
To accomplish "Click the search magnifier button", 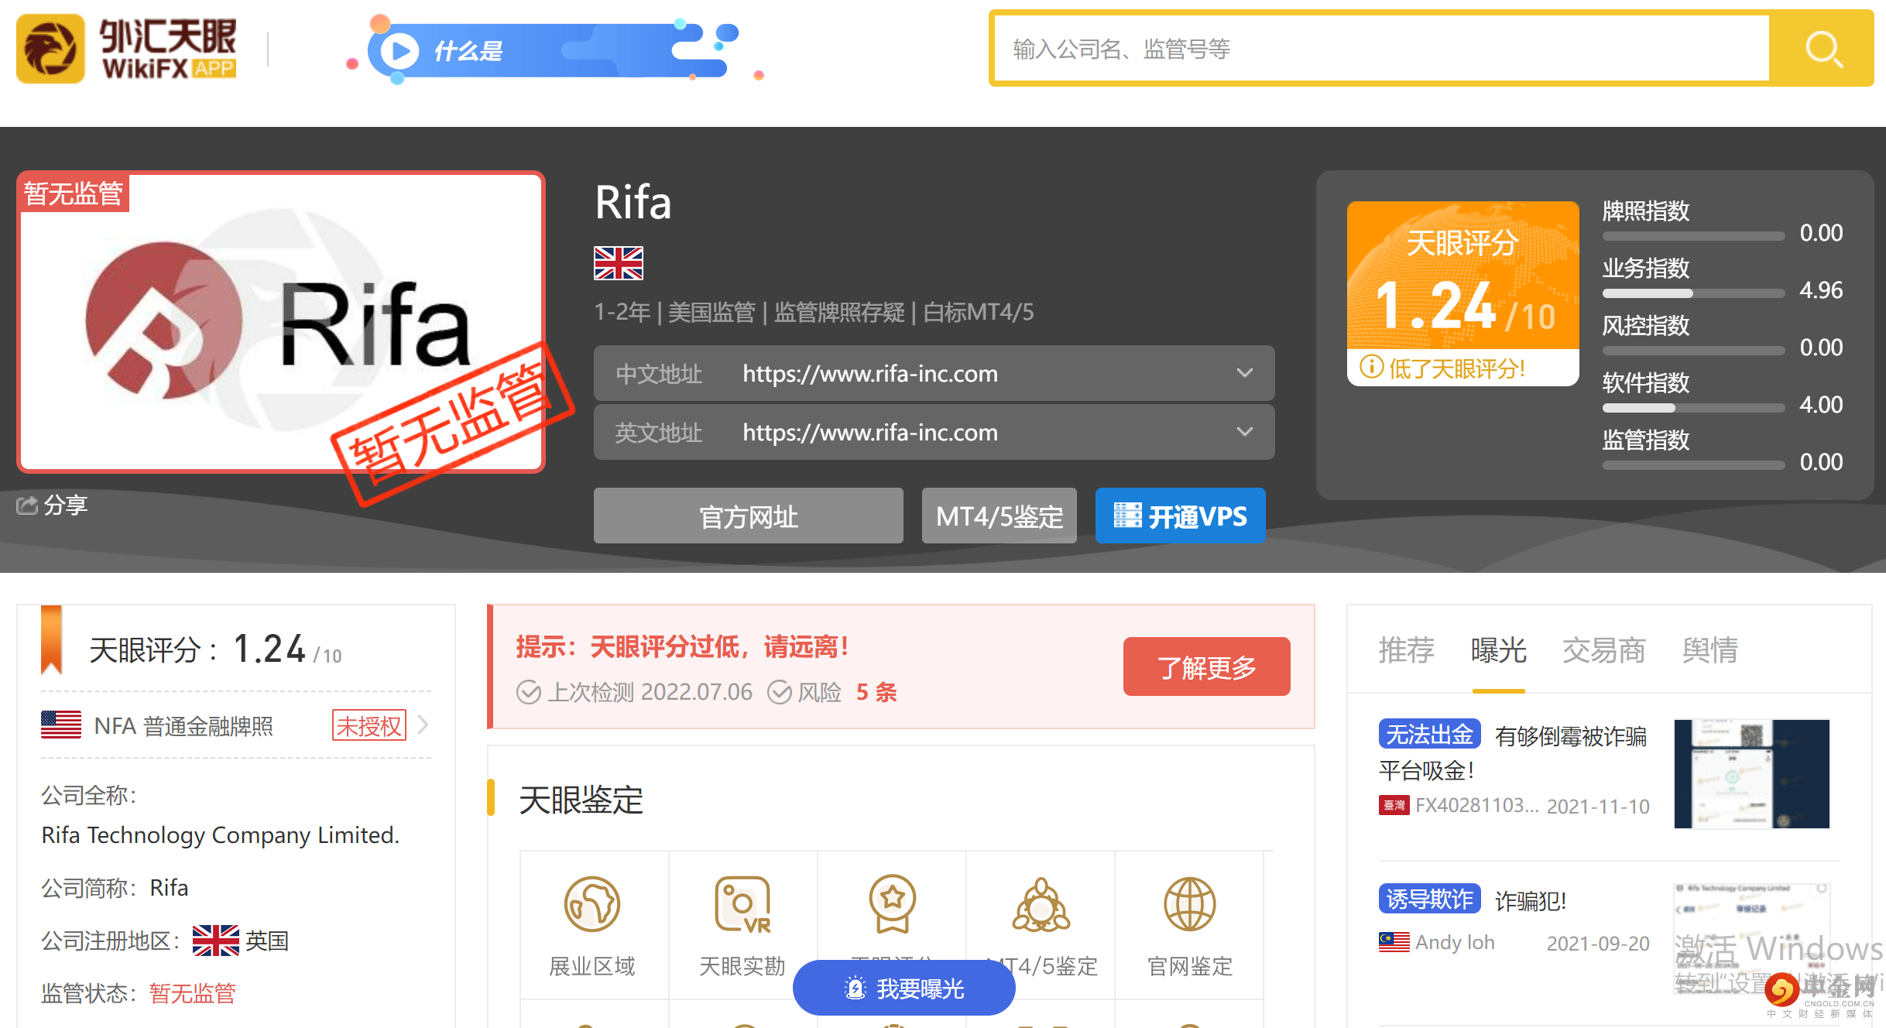I will coord(1821,49).
